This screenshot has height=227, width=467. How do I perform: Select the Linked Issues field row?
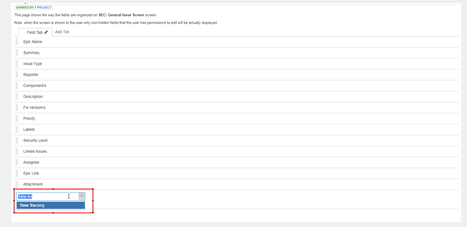click(235, 151)
